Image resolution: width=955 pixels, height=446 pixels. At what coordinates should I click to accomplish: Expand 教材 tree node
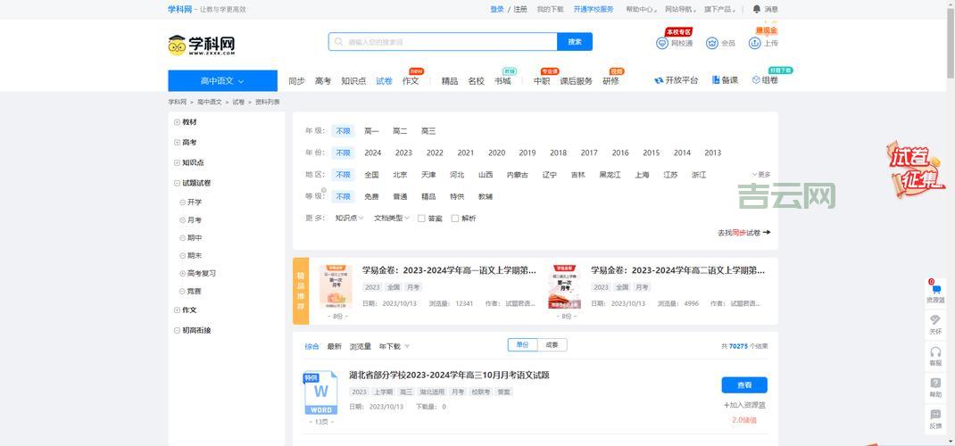(178, 121)
